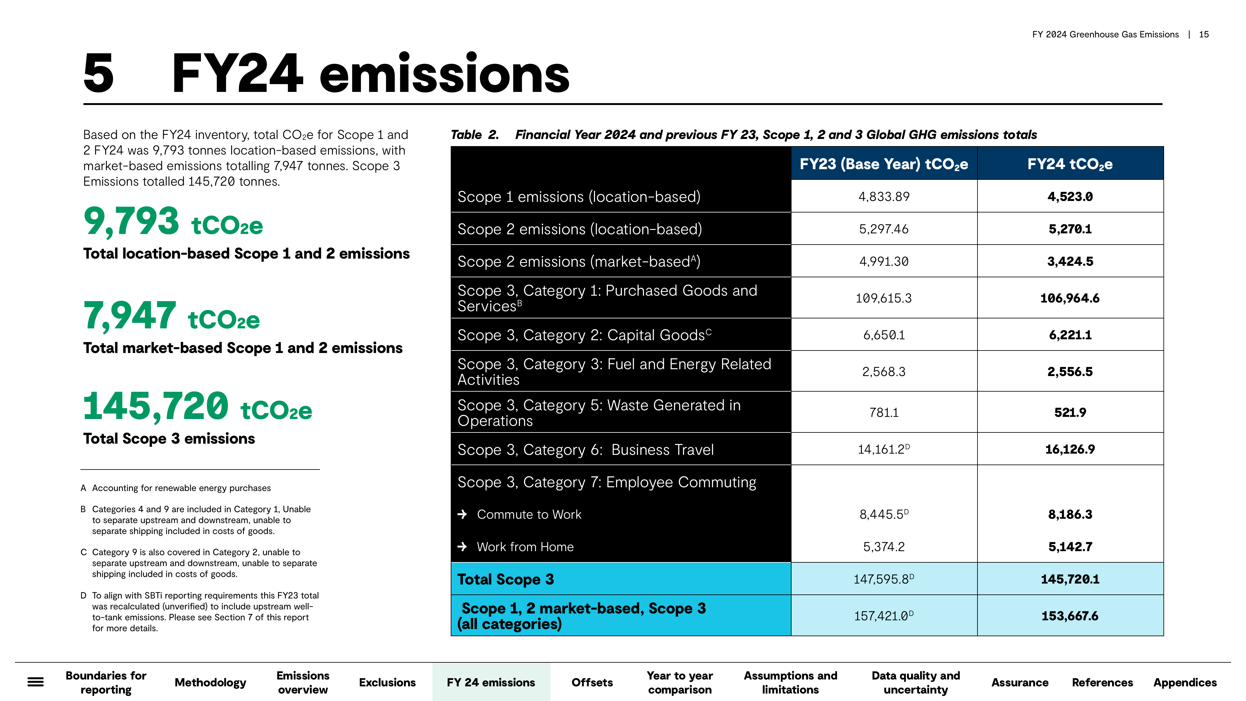1246x701 pixels.
Task: Click the Category 6: Business Travel label
Action: click(x=585, y=450)
